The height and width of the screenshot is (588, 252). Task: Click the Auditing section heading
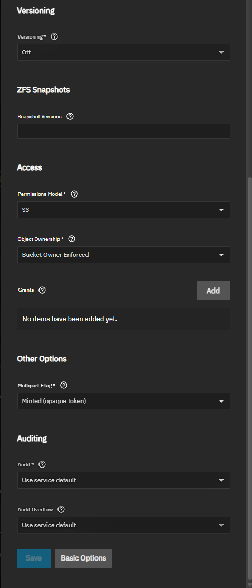[x=32, y=438]
